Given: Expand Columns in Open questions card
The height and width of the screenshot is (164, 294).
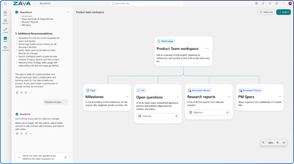Looking at the screenshot, I should pyautogui.click(x=158, y=116).
